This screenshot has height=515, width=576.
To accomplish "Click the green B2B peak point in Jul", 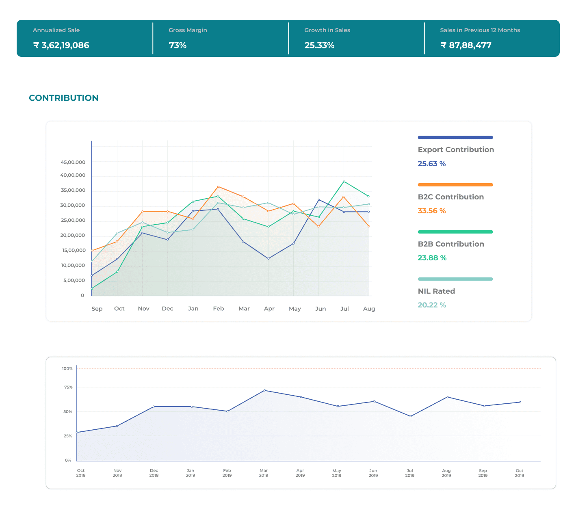I will [344, 182].
